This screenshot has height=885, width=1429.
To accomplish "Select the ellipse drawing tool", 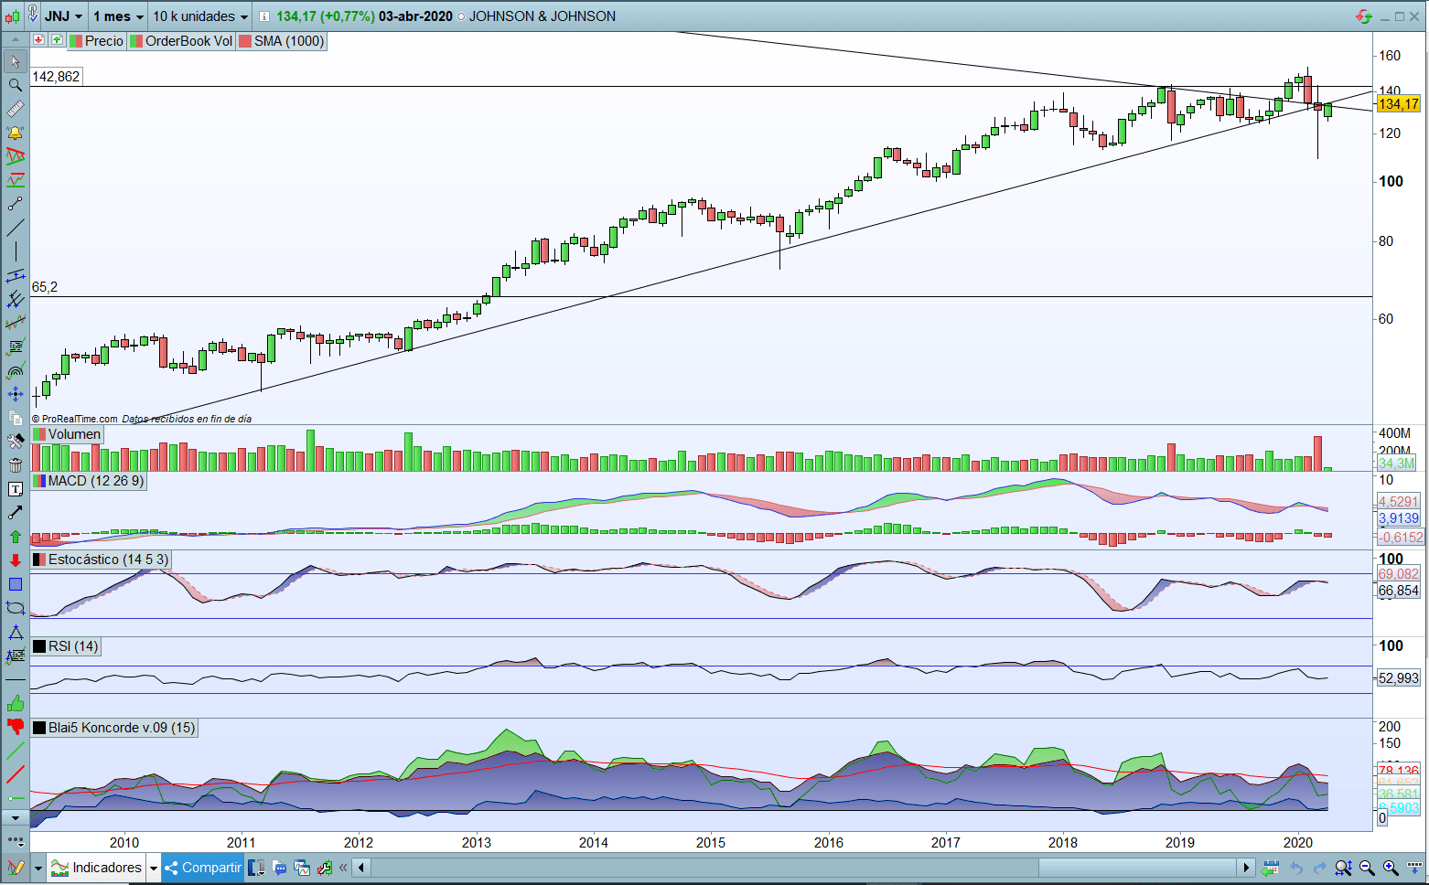I will click(x=15, y=608).
